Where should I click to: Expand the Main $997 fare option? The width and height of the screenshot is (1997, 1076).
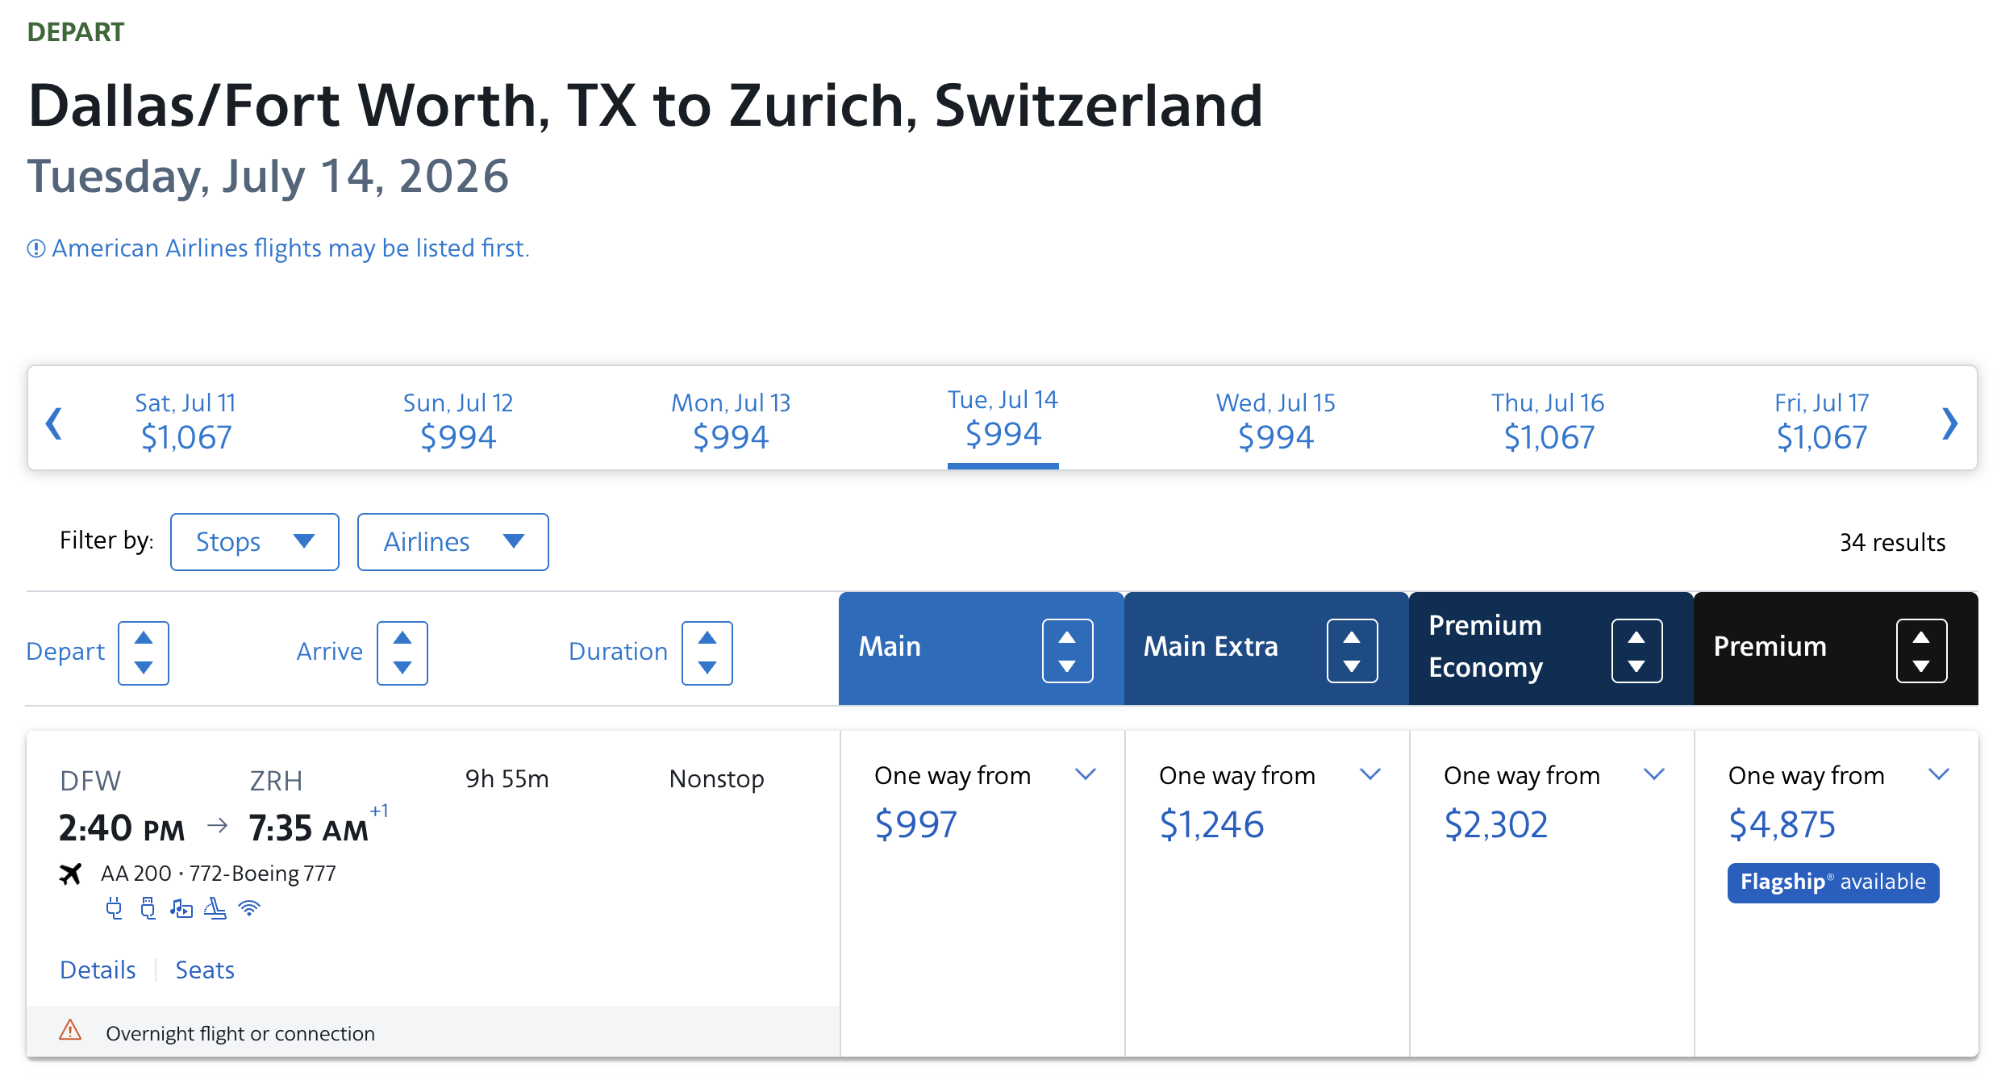pos(1086,774)
